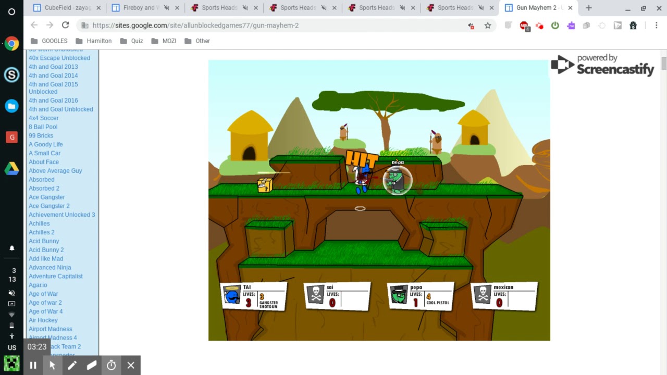Open a new browser tab
The height and width of the screenshot is (375, 667).
point(588,8)
